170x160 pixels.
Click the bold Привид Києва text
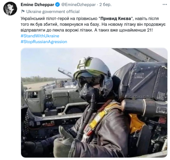(116, 19)
